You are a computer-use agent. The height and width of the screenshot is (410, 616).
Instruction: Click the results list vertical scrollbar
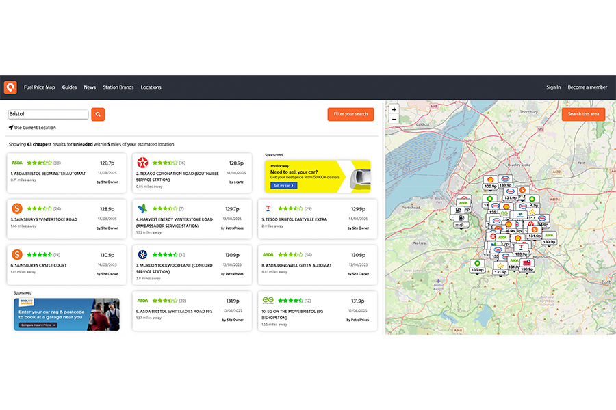click(x=383, y=142)
